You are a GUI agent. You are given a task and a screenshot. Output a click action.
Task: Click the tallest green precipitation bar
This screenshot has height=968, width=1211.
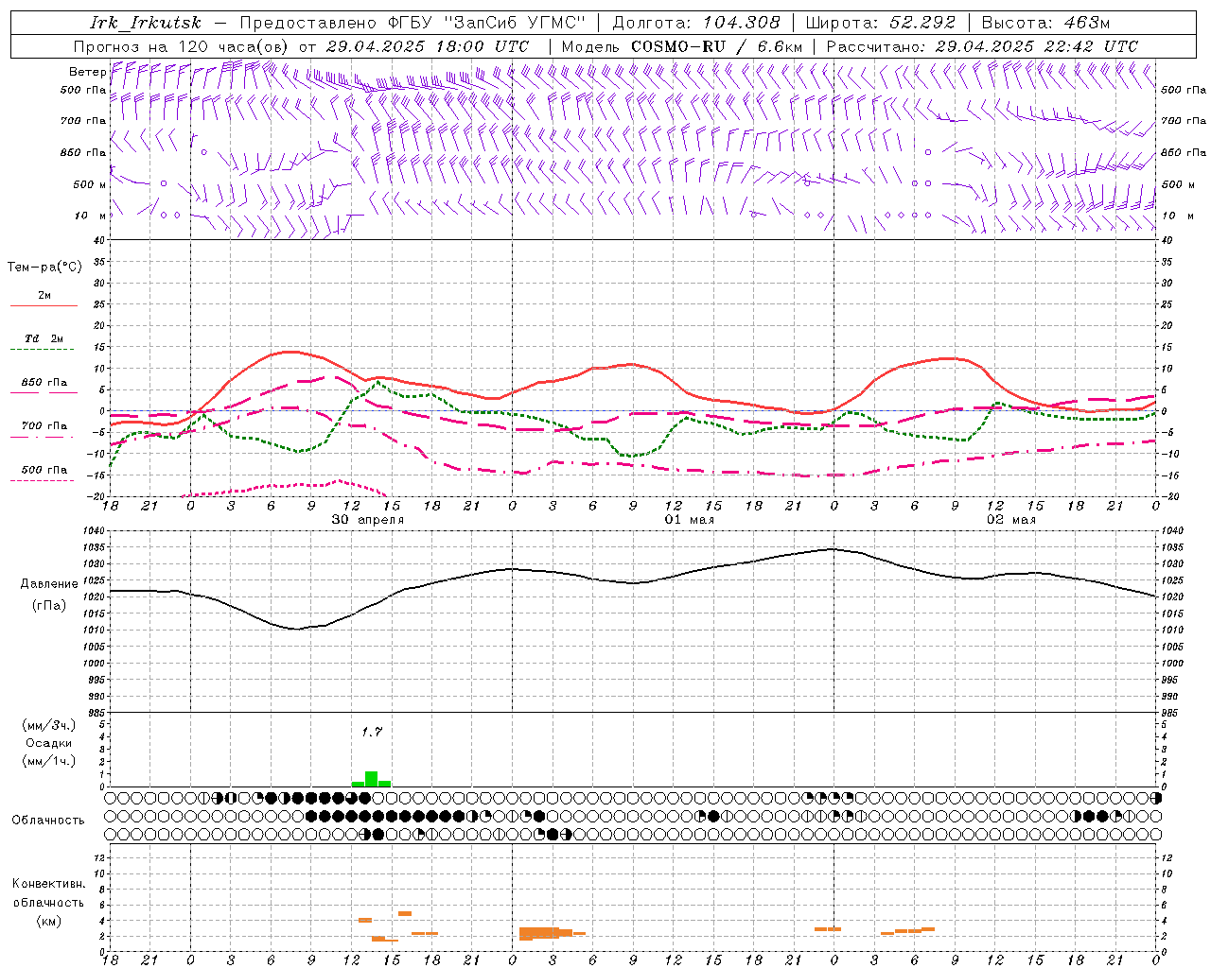(372, 779)
